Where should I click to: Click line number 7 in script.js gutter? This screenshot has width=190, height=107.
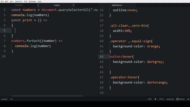coord(4,41)
